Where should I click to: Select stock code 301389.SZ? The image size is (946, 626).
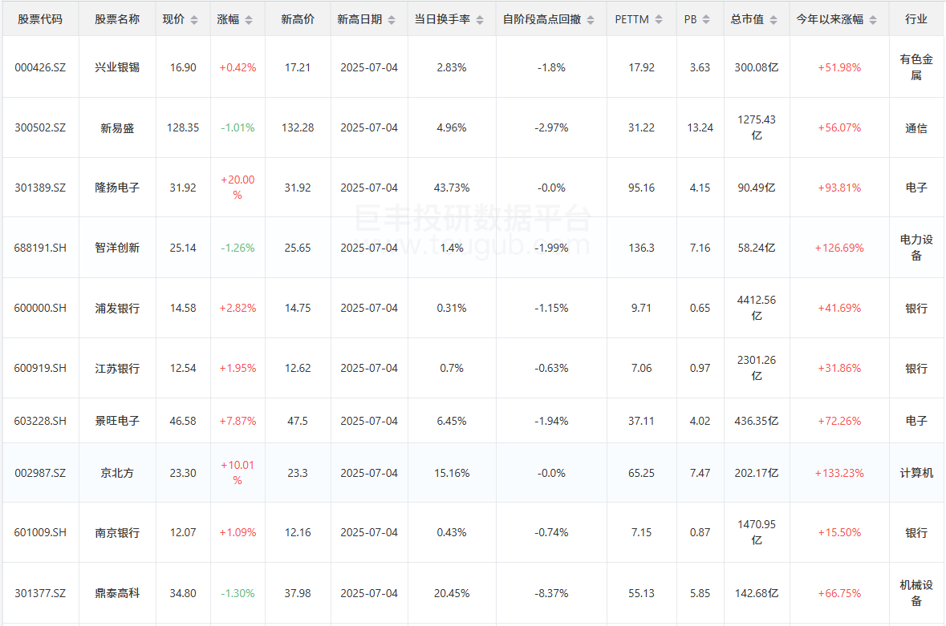[40, 188]
